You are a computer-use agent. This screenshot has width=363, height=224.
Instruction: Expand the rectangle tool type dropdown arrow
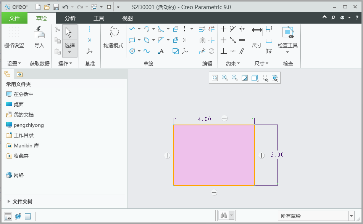click(x=139, y=40)
